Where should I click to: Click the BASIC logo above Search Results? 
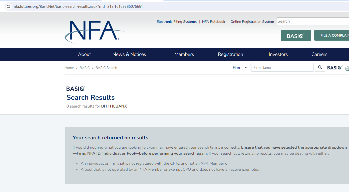[x=76, y=88]
